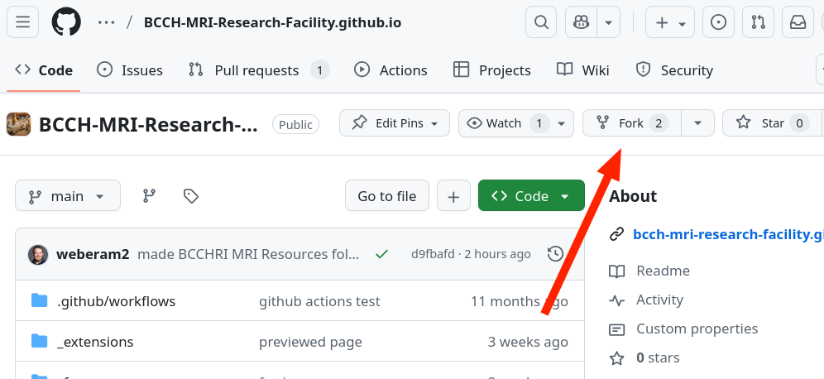Open the Copilot chat icon
The width and height of the screenshot is (824, 379).
click(x=582, y=22)
